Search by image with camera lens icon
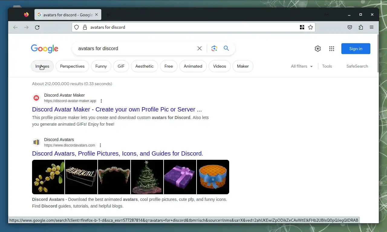This screenshot has width=387, height=232. [214, 48]
